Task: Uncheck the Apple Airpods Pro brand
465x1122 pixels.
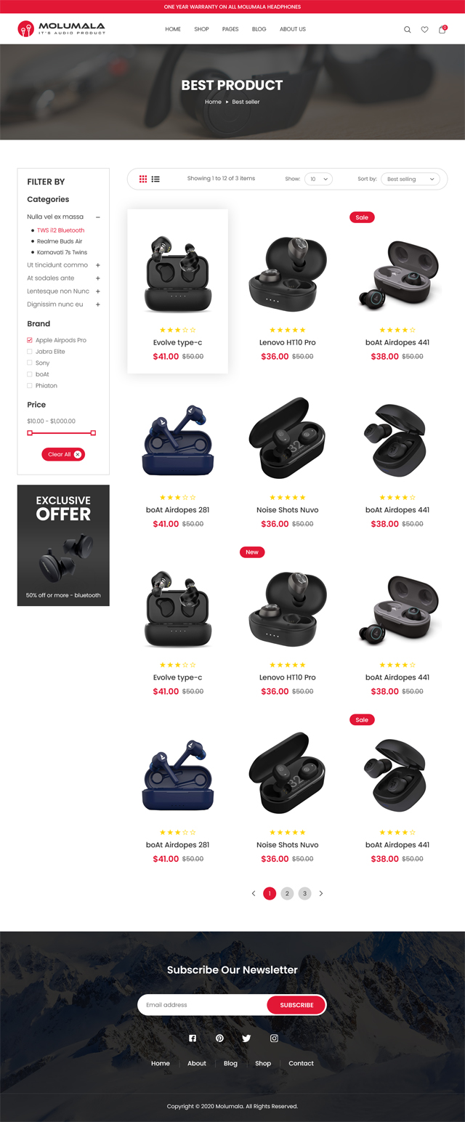Action: click(x=30, y=340)
